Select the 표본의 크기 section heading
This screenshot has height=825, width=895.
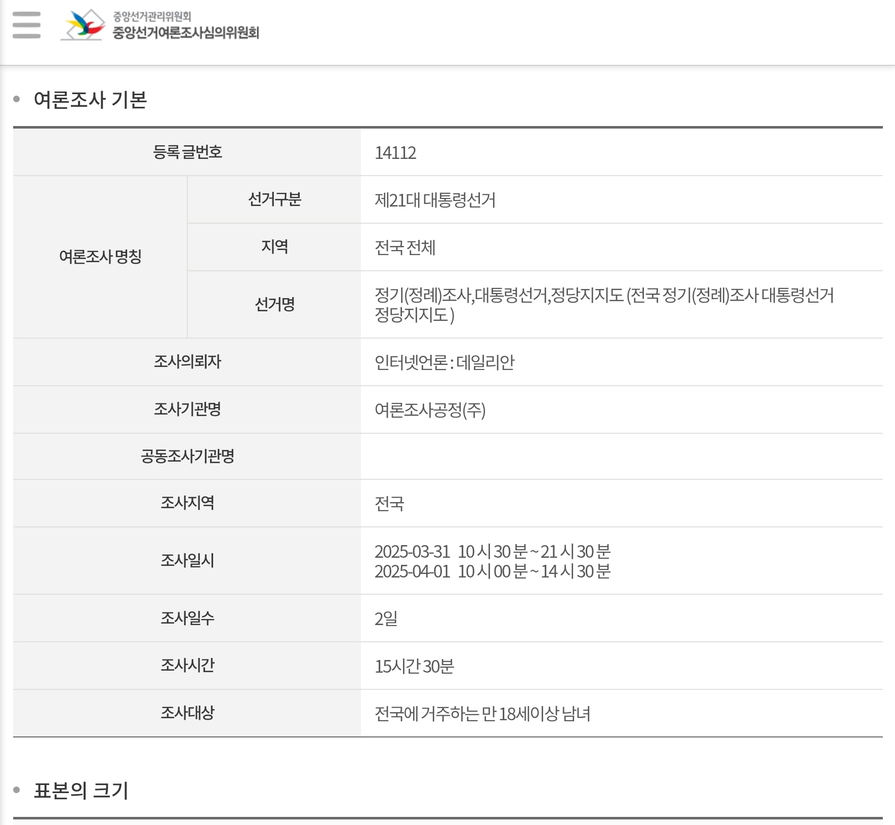pos(81,791)
